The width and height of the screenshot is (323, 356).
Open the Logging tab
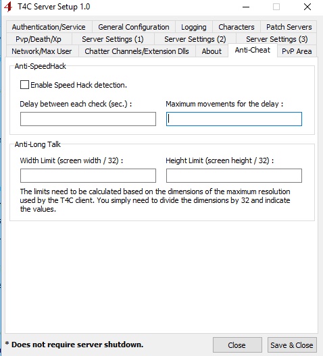click(193, 27)
